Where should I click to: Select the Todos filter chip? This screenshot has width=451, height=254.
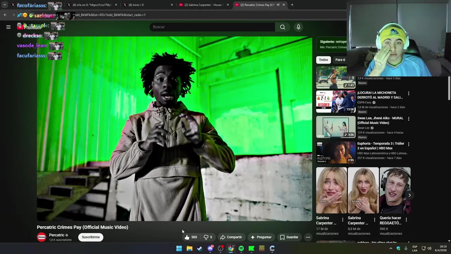[x=323, y=60]
